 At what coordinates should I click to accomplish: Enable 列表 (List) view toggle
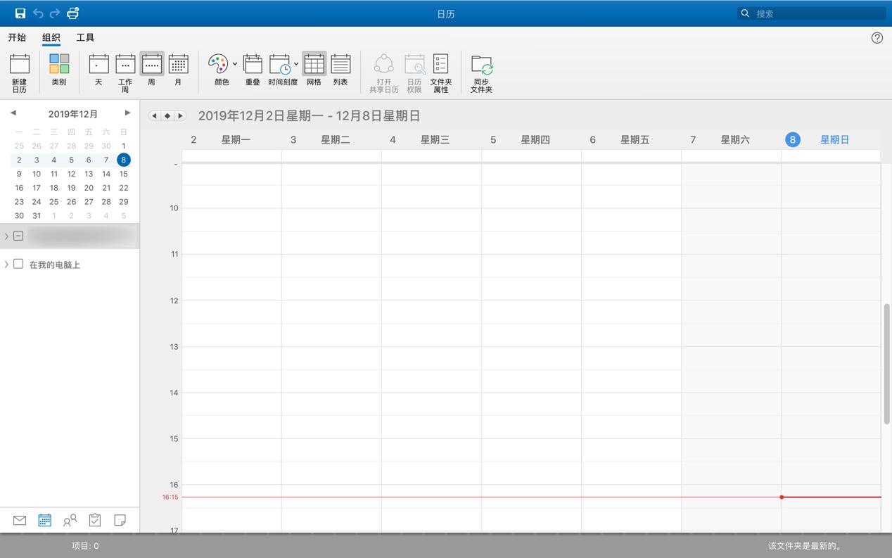[340, 70]
